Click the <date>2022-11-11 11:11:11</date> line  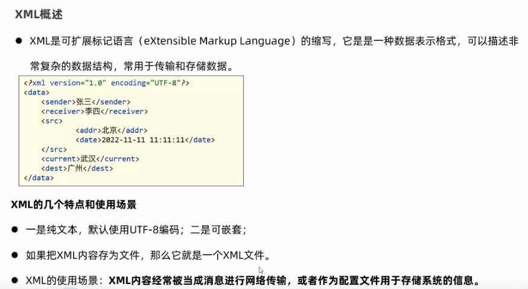point(145,140)
